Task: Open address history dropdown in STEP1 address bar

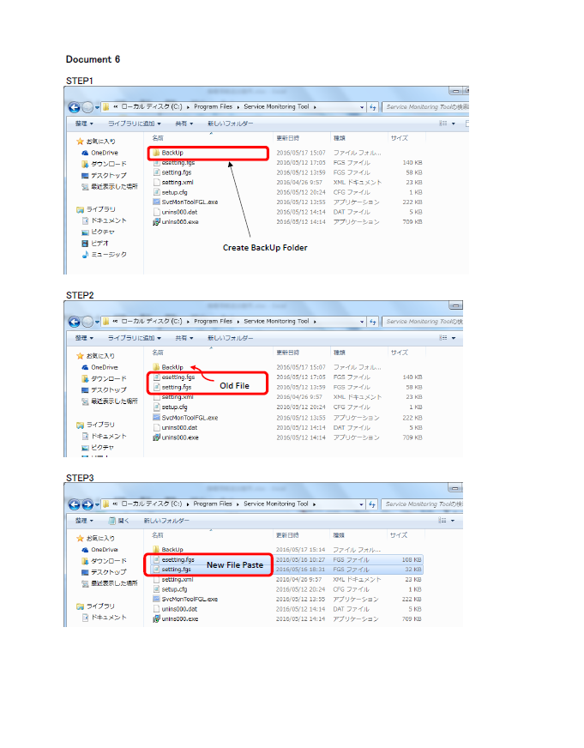Action: tap(362, 107)
